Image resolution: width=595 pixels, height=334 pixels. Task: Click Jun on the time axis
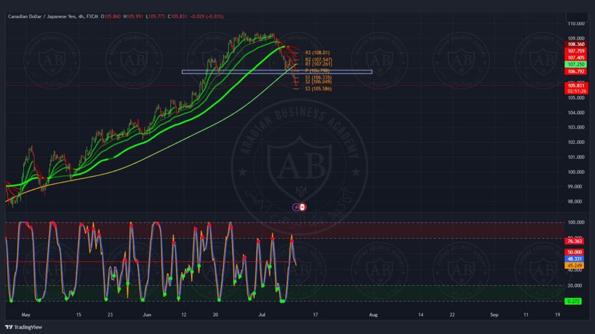tap(147, 315)
